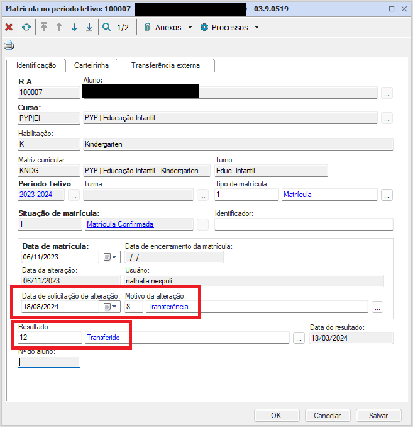Click the Turma lookup ellipsis button

pos(202,195)
